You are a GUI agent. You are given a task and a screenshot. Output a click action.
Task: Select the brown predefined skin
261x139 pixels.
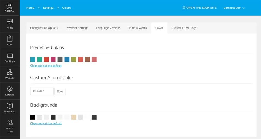tap(87, 59)
